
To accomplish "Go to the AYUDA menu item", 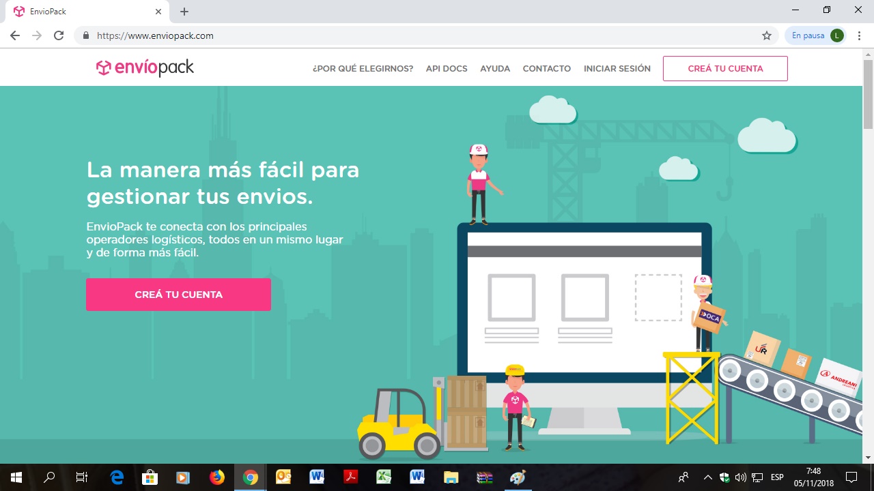I will (495, 68).
